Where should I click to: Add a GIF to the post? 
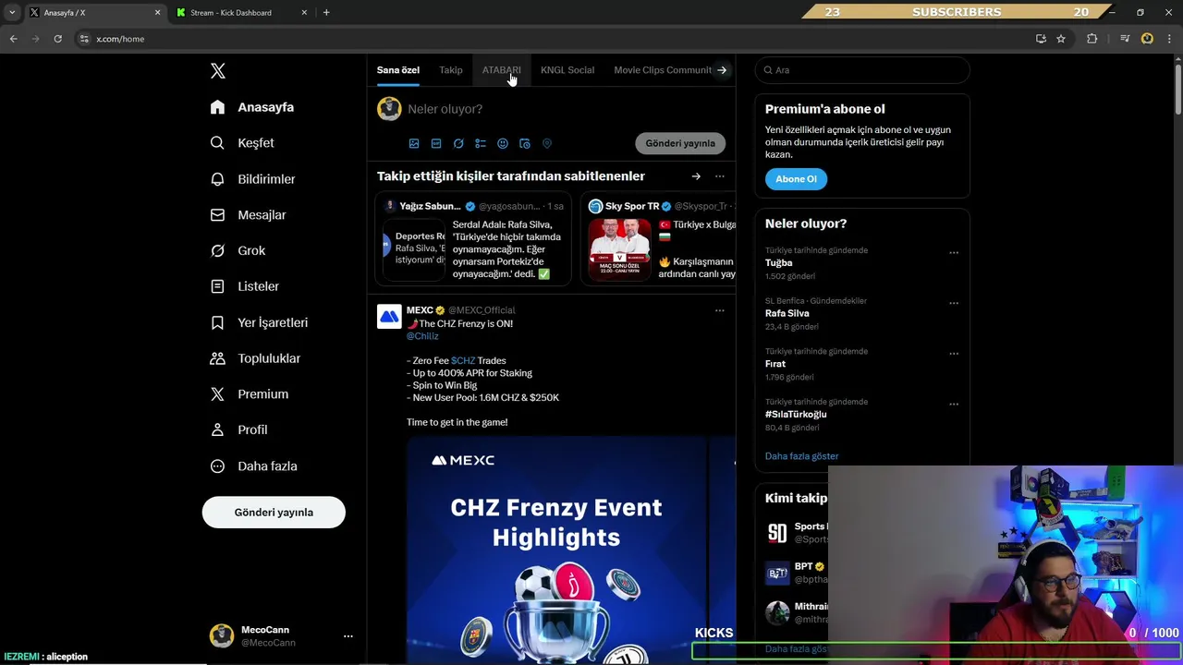(436, 144)
